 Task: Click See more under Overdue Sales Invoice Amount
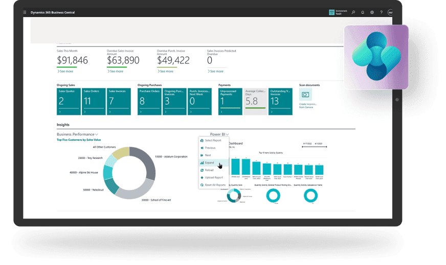pyautogui.click(x=116, y=71)
